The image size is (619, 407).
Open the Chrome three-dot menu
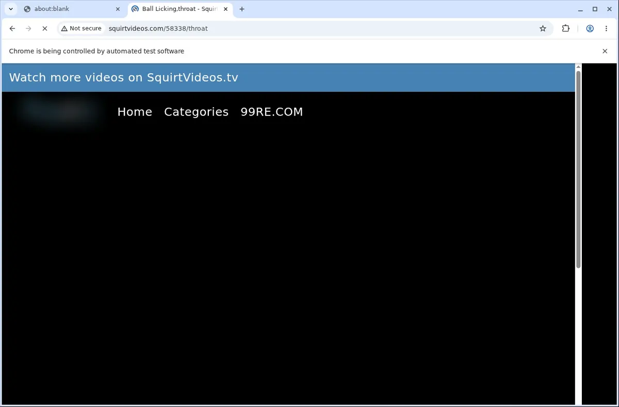coord(606,29)
